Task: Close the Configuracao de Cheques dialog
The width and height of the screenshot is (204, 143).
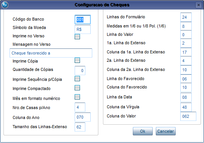Action: click(199, 5)
